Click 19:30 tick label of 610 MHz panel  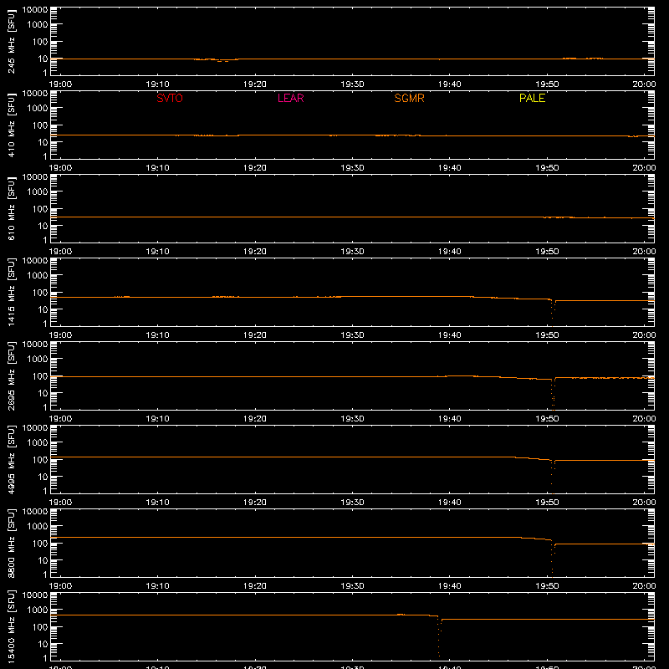coord(352,252)
